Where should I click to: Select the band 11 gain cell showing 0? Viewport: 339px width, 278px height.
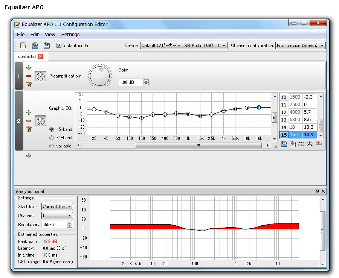click(310, 105)
